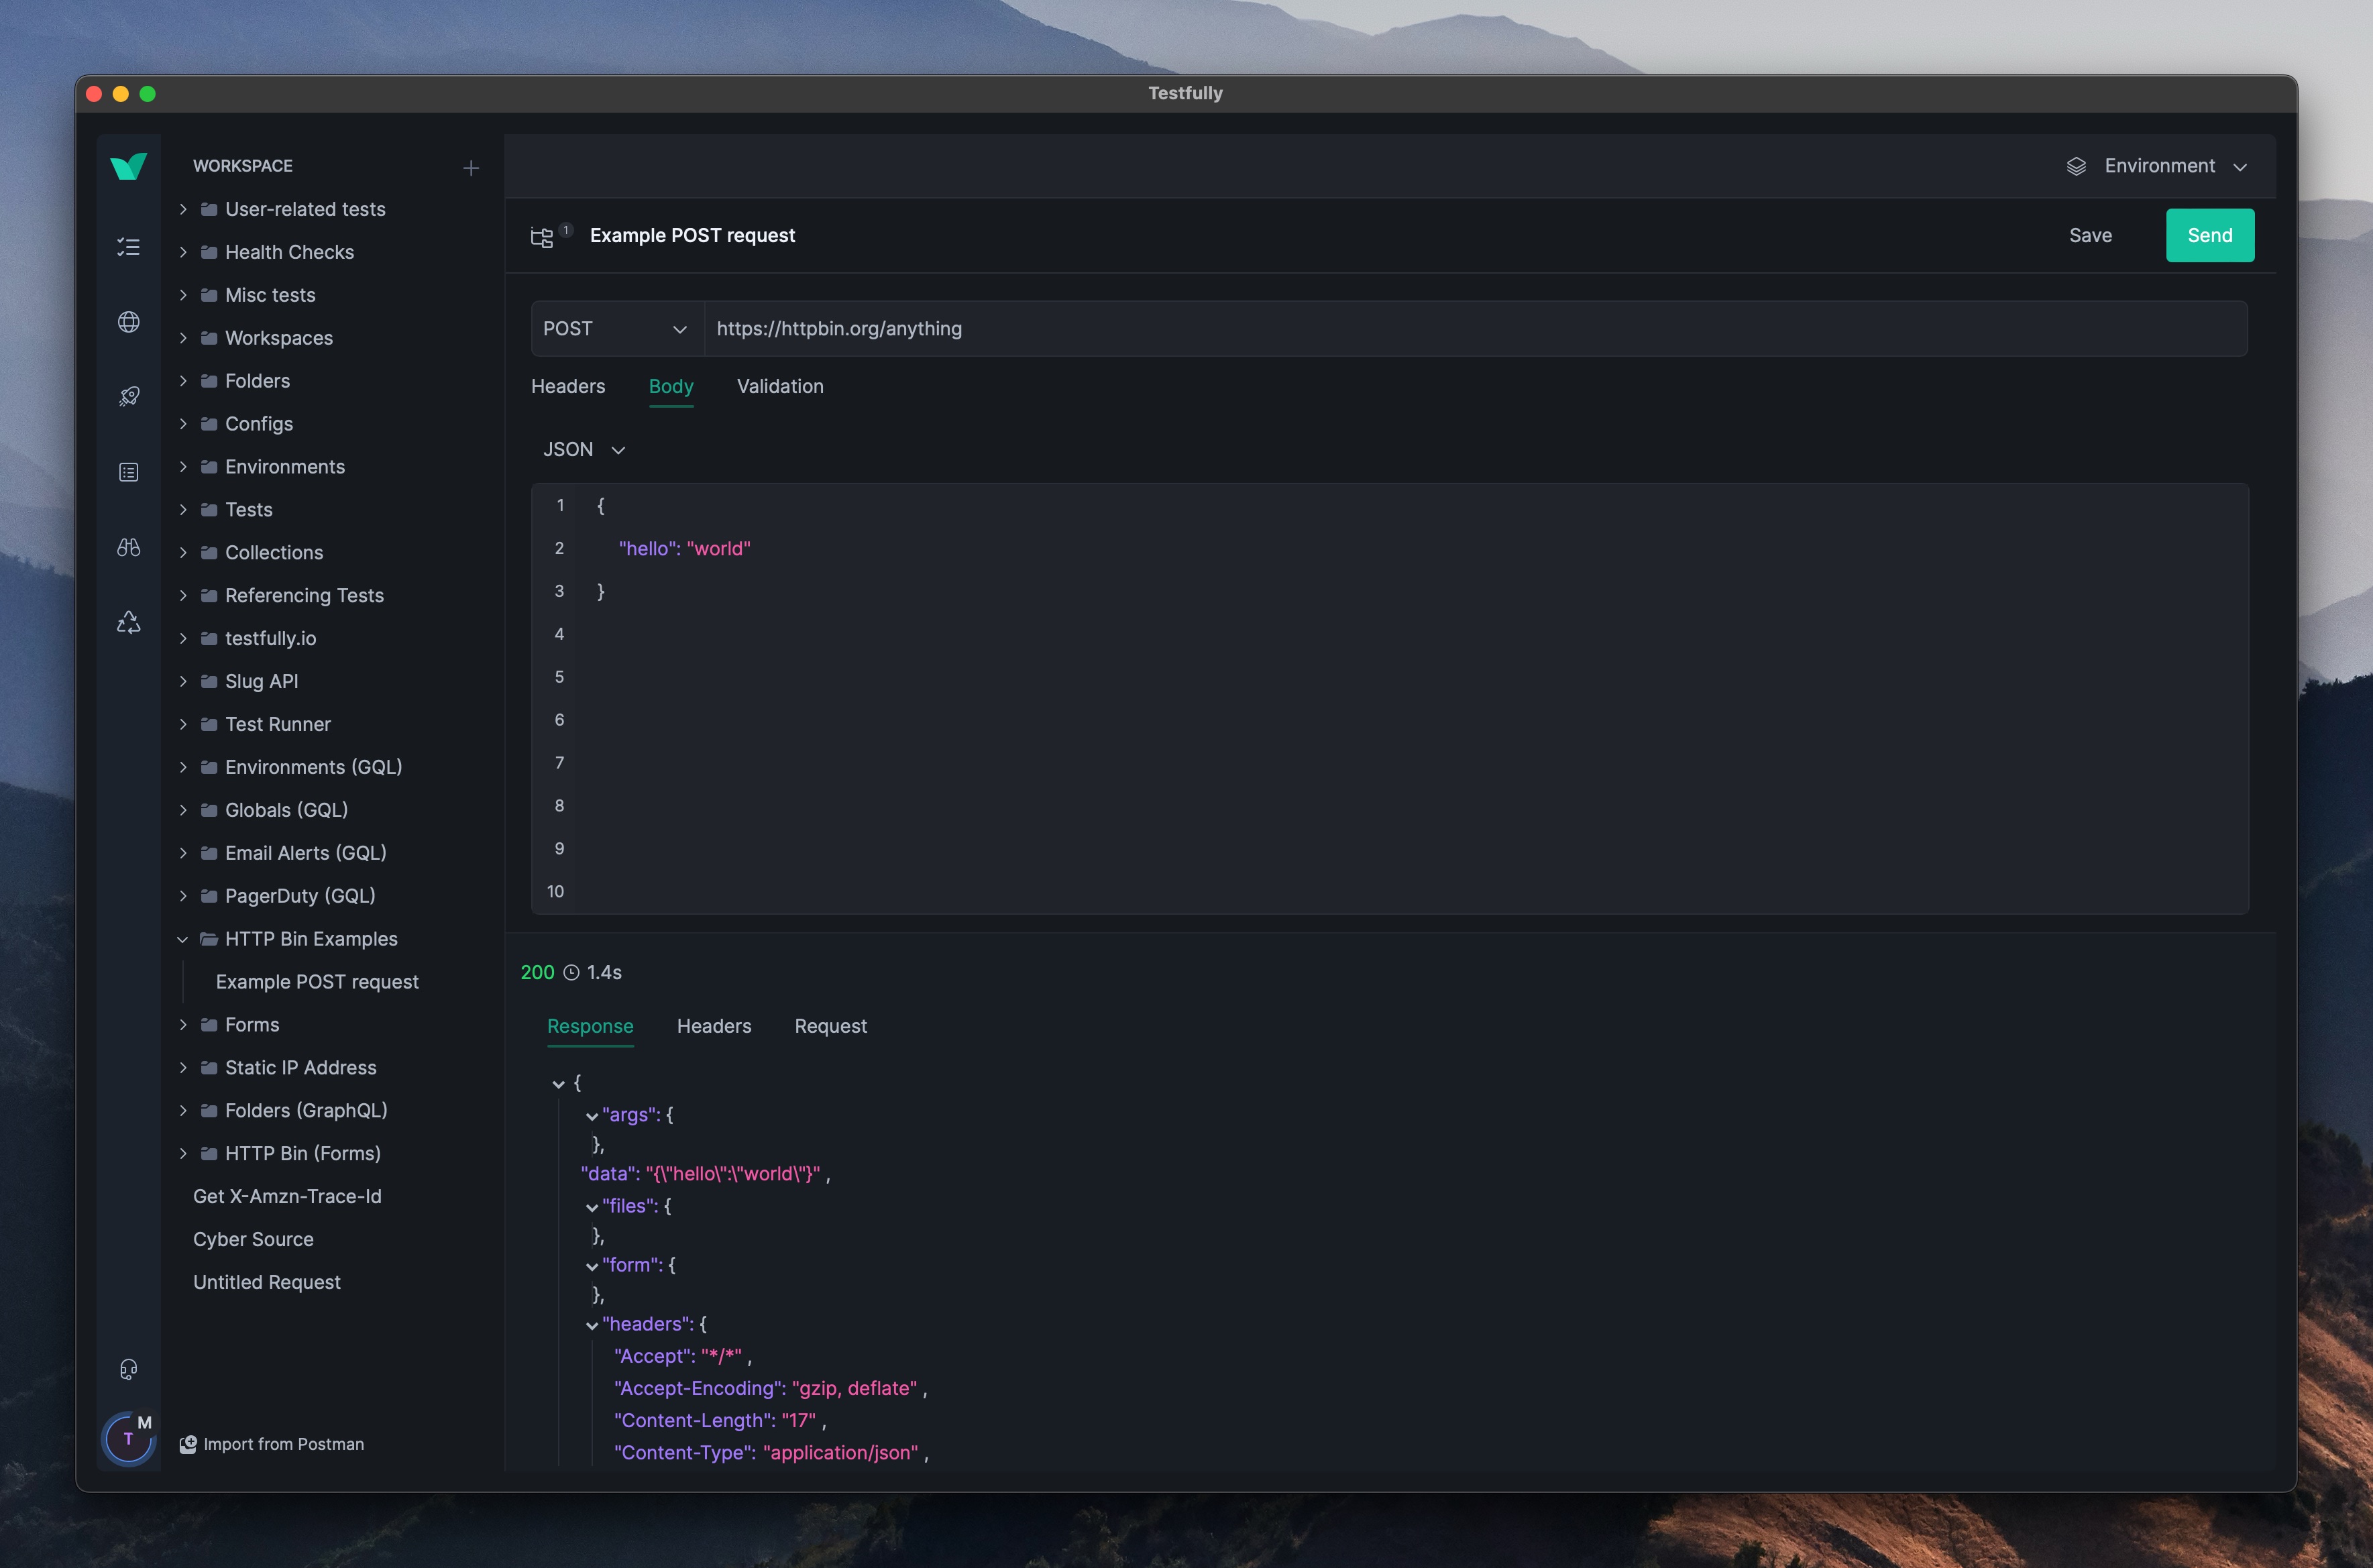Collapse the "args" node in response
This screenshot has width=2373, height=1568.
coord(592,1116)
